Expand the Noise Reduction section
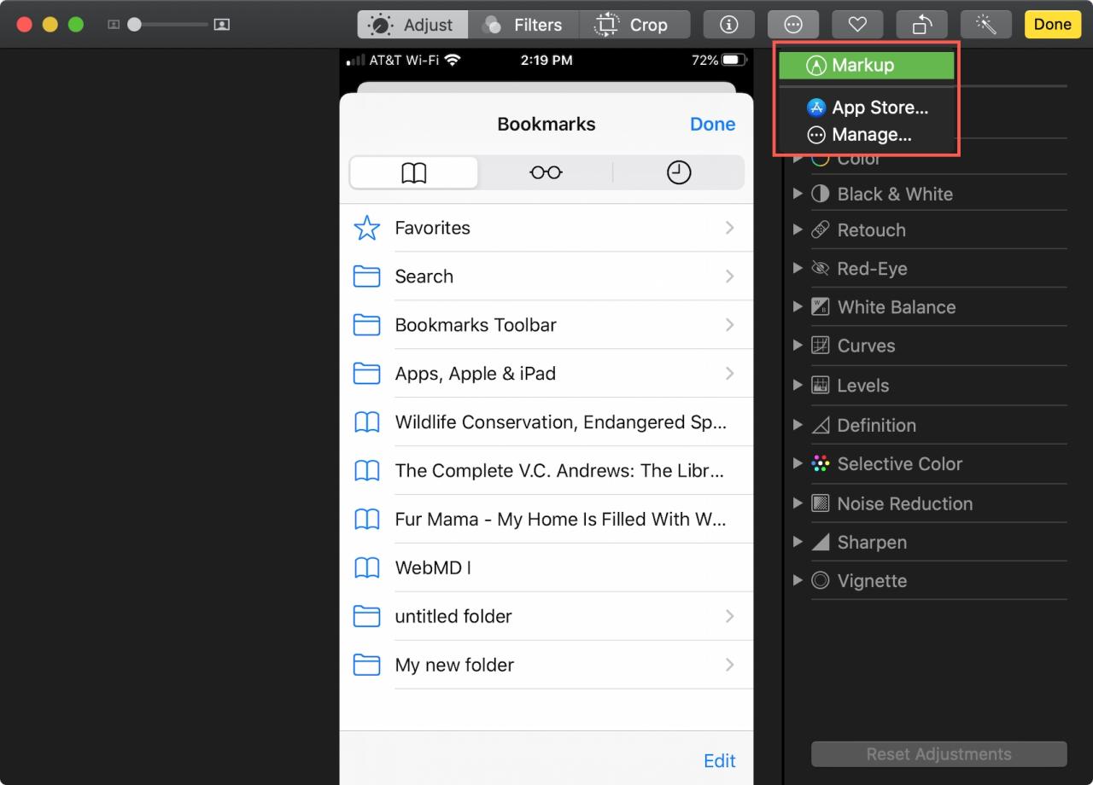Screen dimensions: 1093x785 click(798, 503)
